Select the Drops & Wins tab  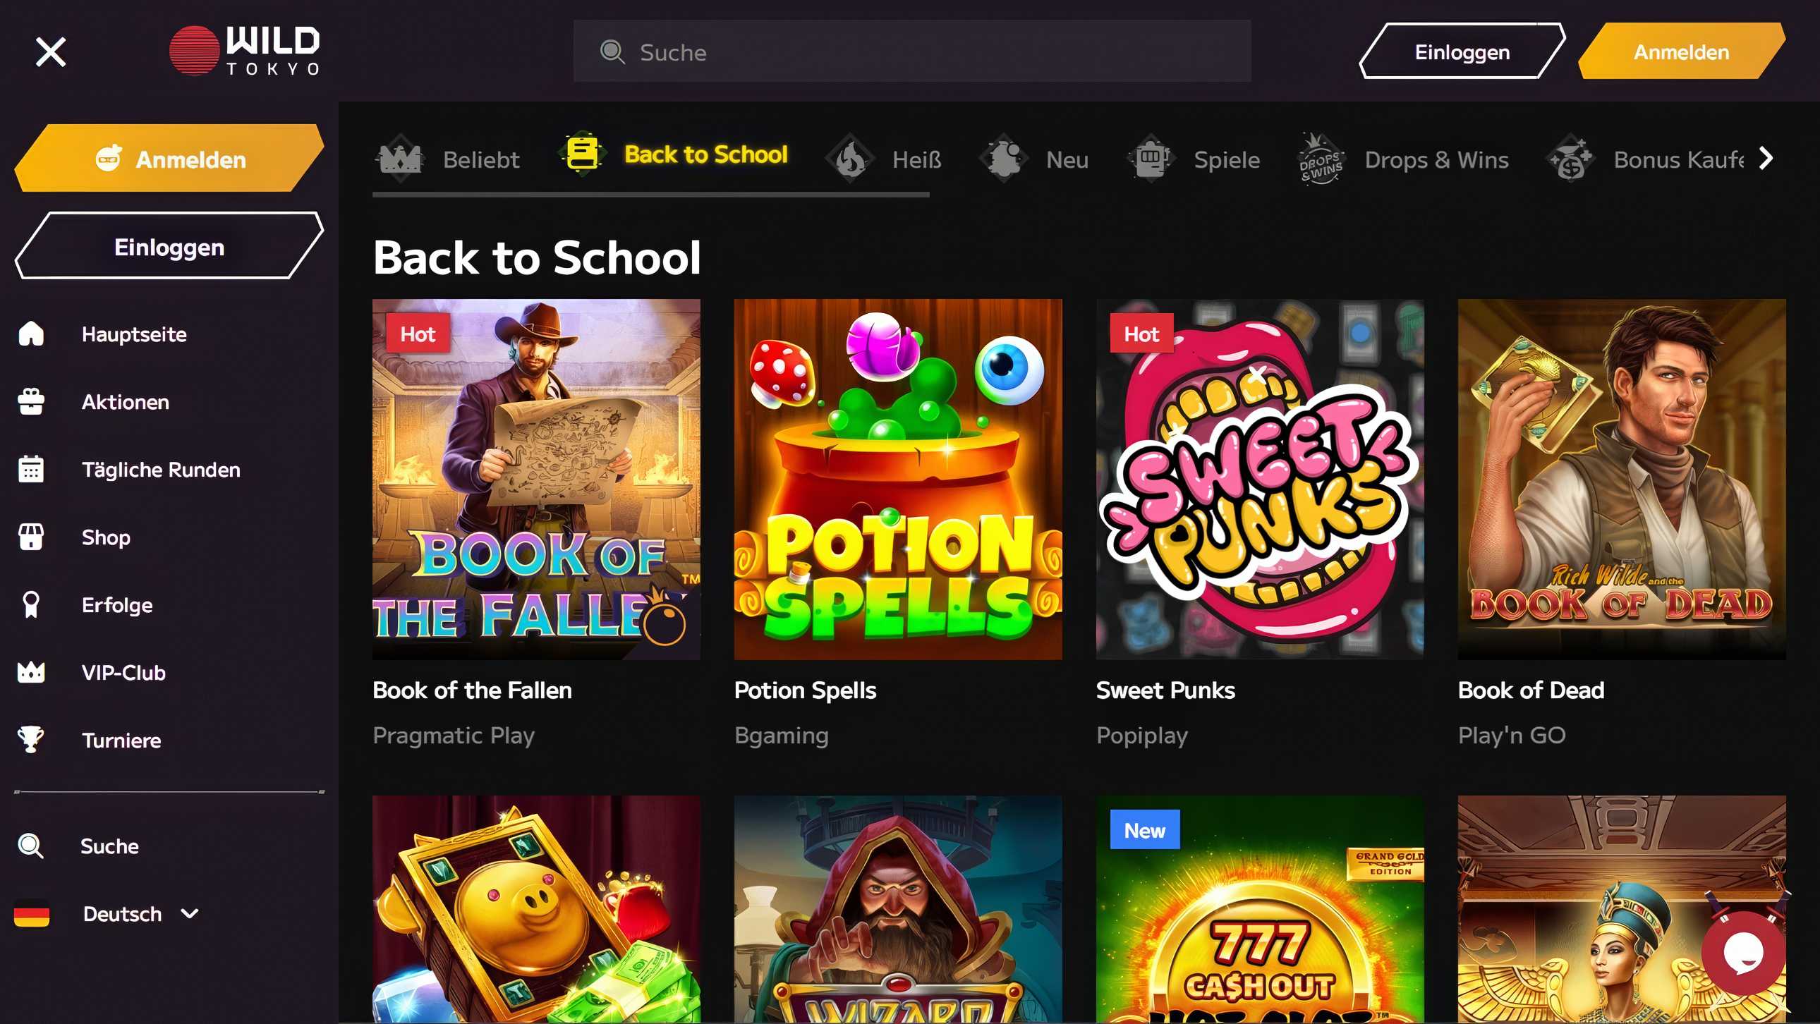click(1403, 159)
